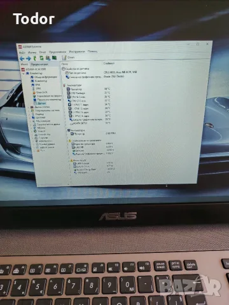Go back with the blue left arrow

(22, 58)
